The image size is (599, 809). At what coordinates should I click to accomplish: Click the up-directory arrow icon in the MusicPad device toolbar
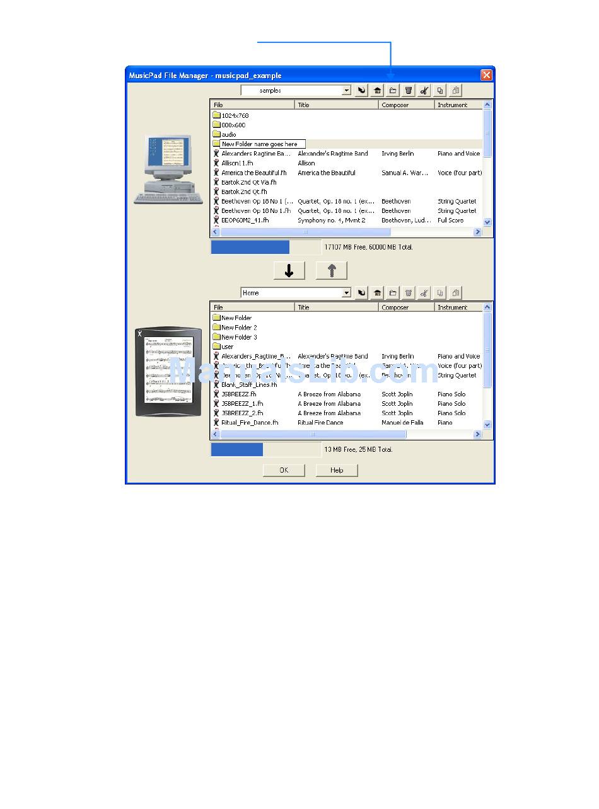pyautogui.click(x=362, y=293)
